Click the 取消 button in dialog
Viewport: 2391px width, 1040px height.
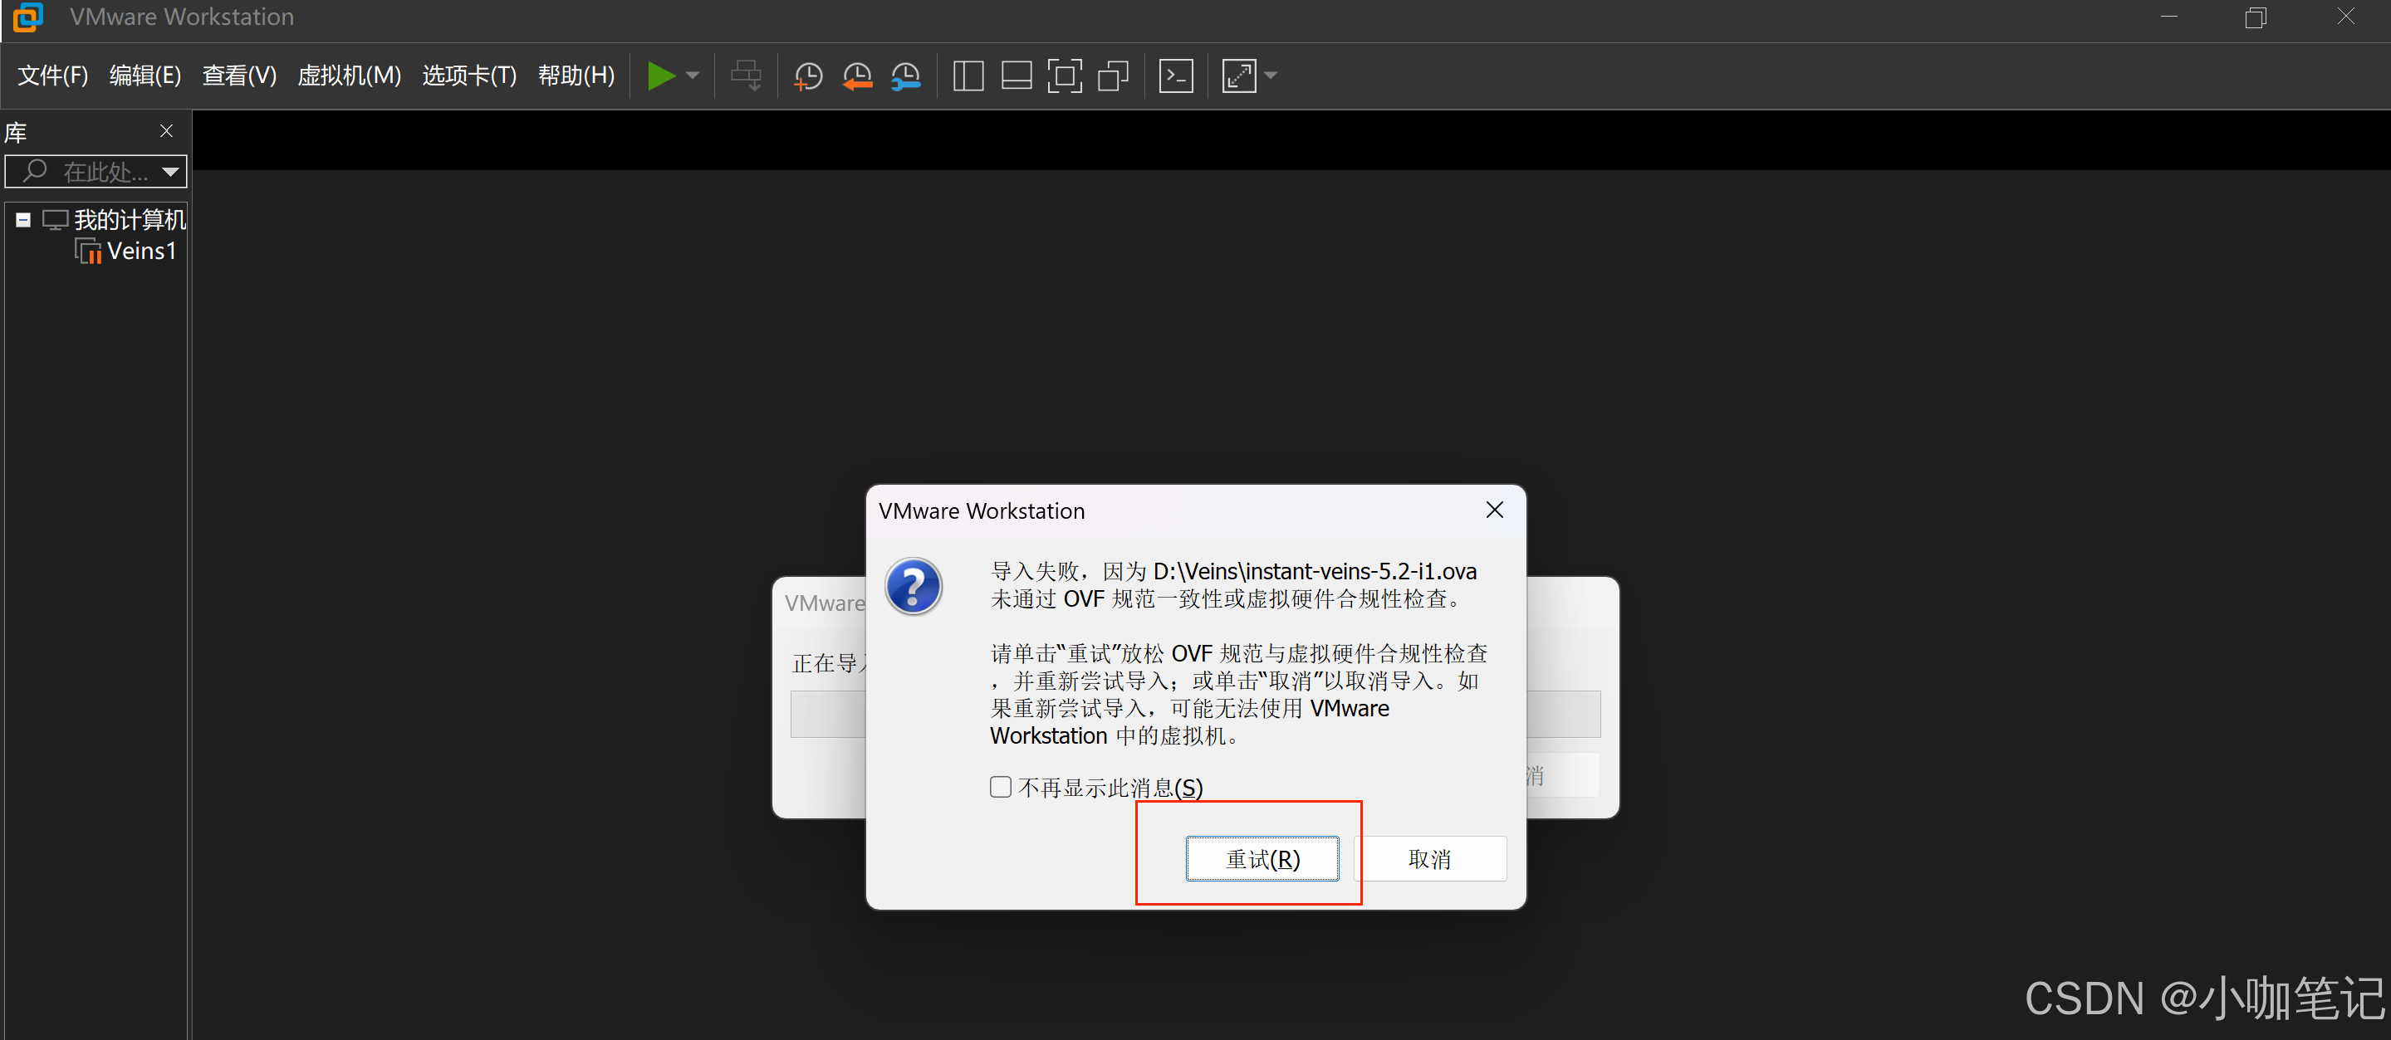click(x=1429, y=859)
